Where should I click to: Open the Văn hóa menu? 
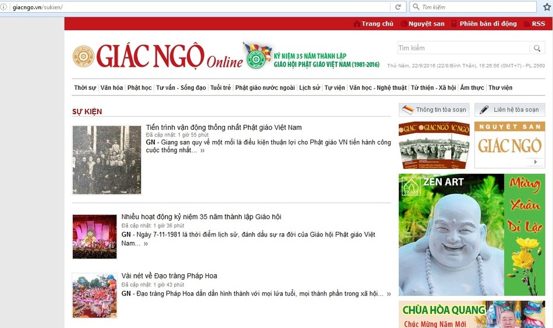[112, 87]
